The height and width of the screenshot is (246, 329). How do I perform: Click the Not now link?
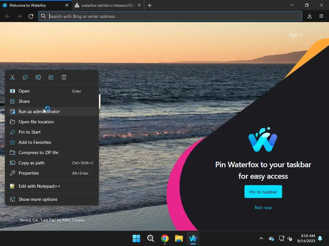263,208
